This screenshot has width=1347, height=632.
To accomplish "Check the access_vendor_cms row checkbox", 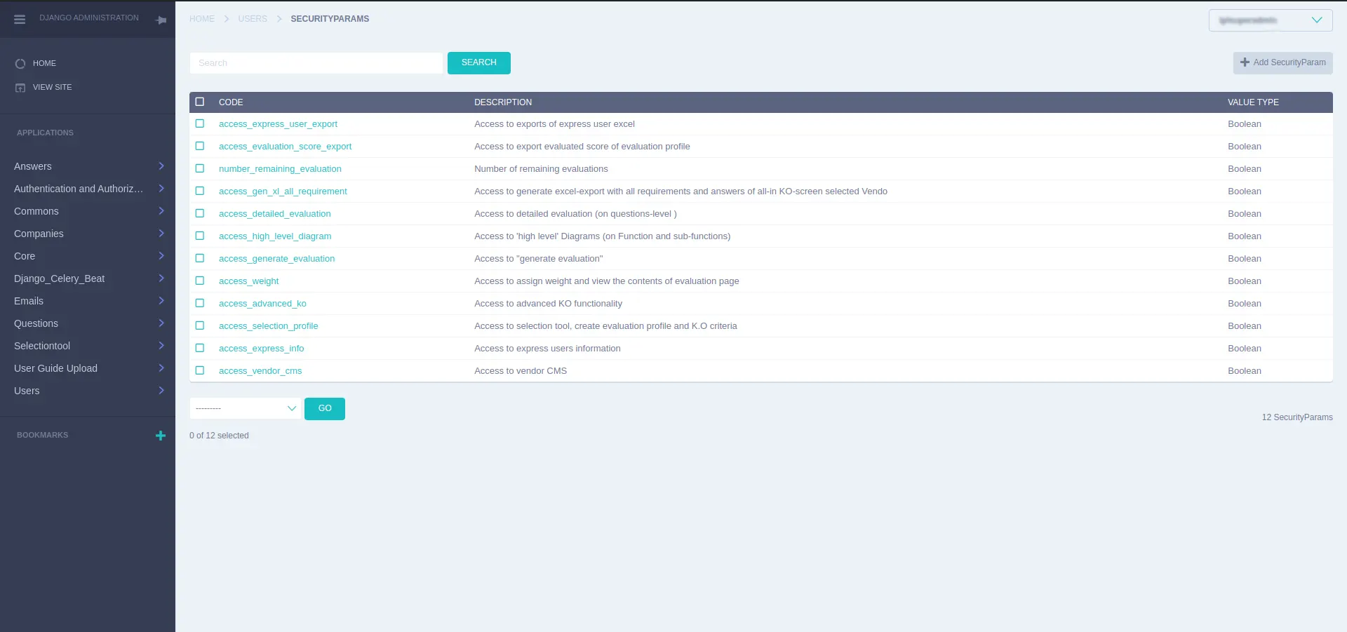I will (x=200, y=370).
